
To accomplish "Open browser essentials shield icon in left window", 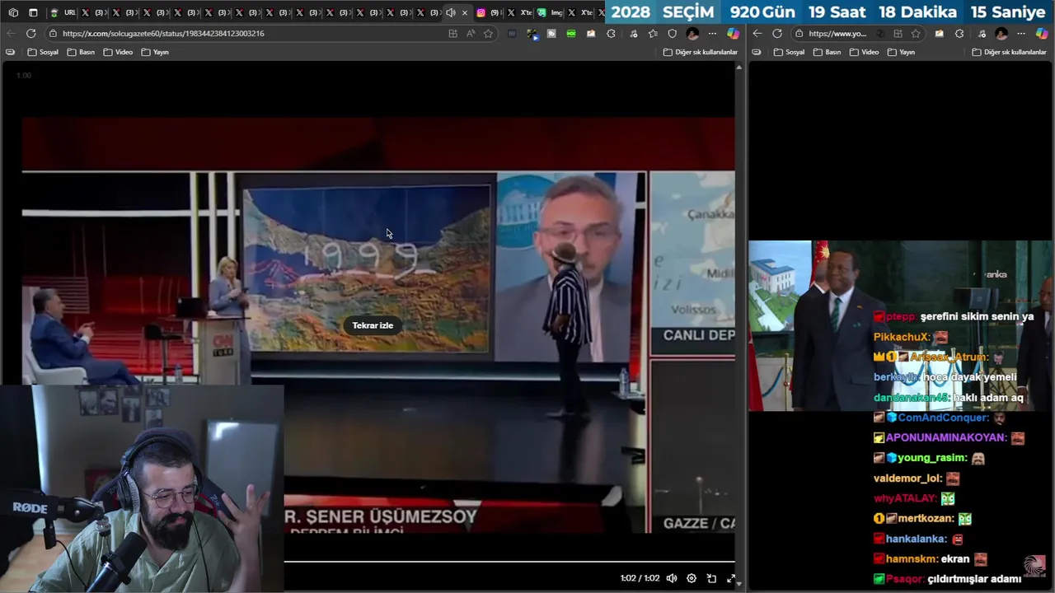I will pos(673,34).
